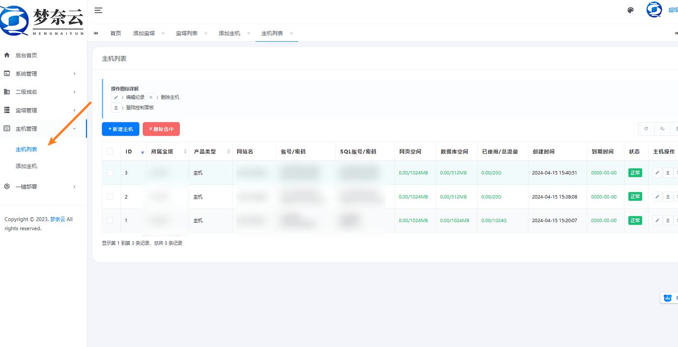678x347 pixels.
Task: Jump to first tab using left arrow icon
Action: tap(96, 33)
